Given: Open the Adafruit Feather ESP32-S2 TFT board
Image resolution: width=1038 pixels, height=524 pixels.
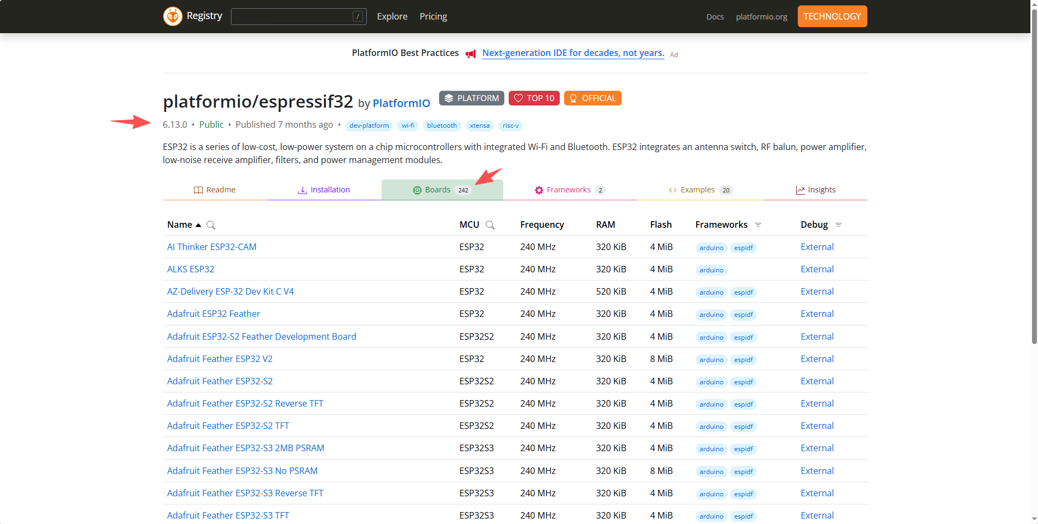Looking at the screenshot, I should click(228, 426).
